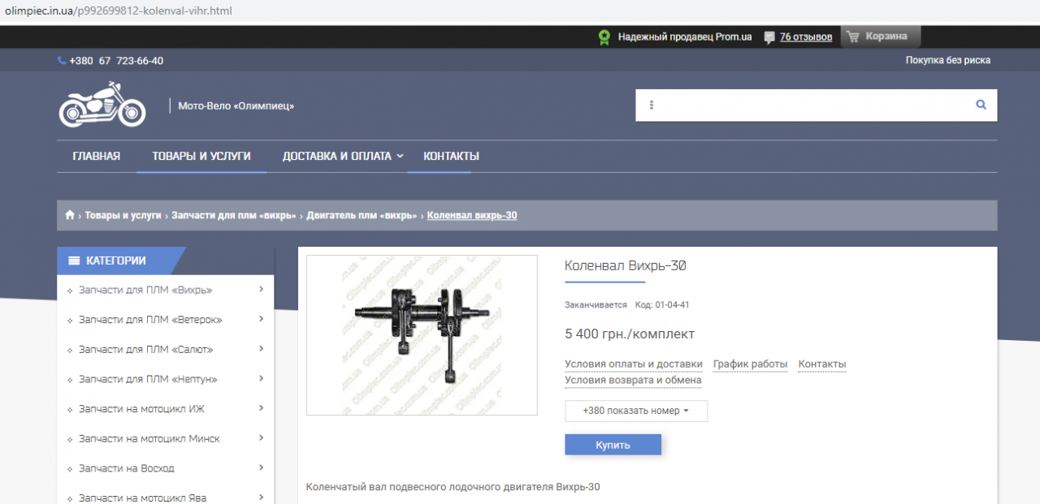Click the phone number +380 67 723-66-40
Image resolution: width=1040 pixels, height=504 pixels.
[x=116, y=61]
